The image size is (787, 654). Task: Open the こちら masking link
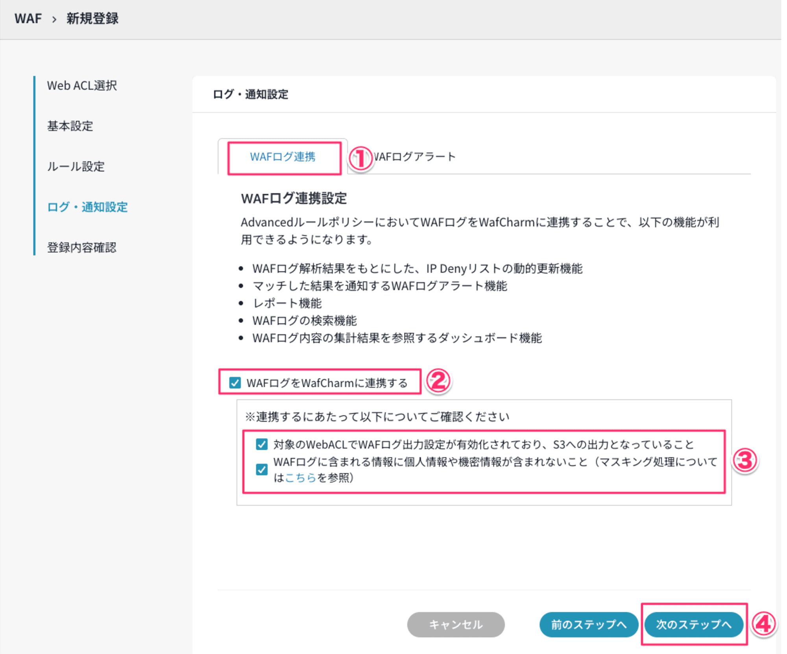coord(301,478)
